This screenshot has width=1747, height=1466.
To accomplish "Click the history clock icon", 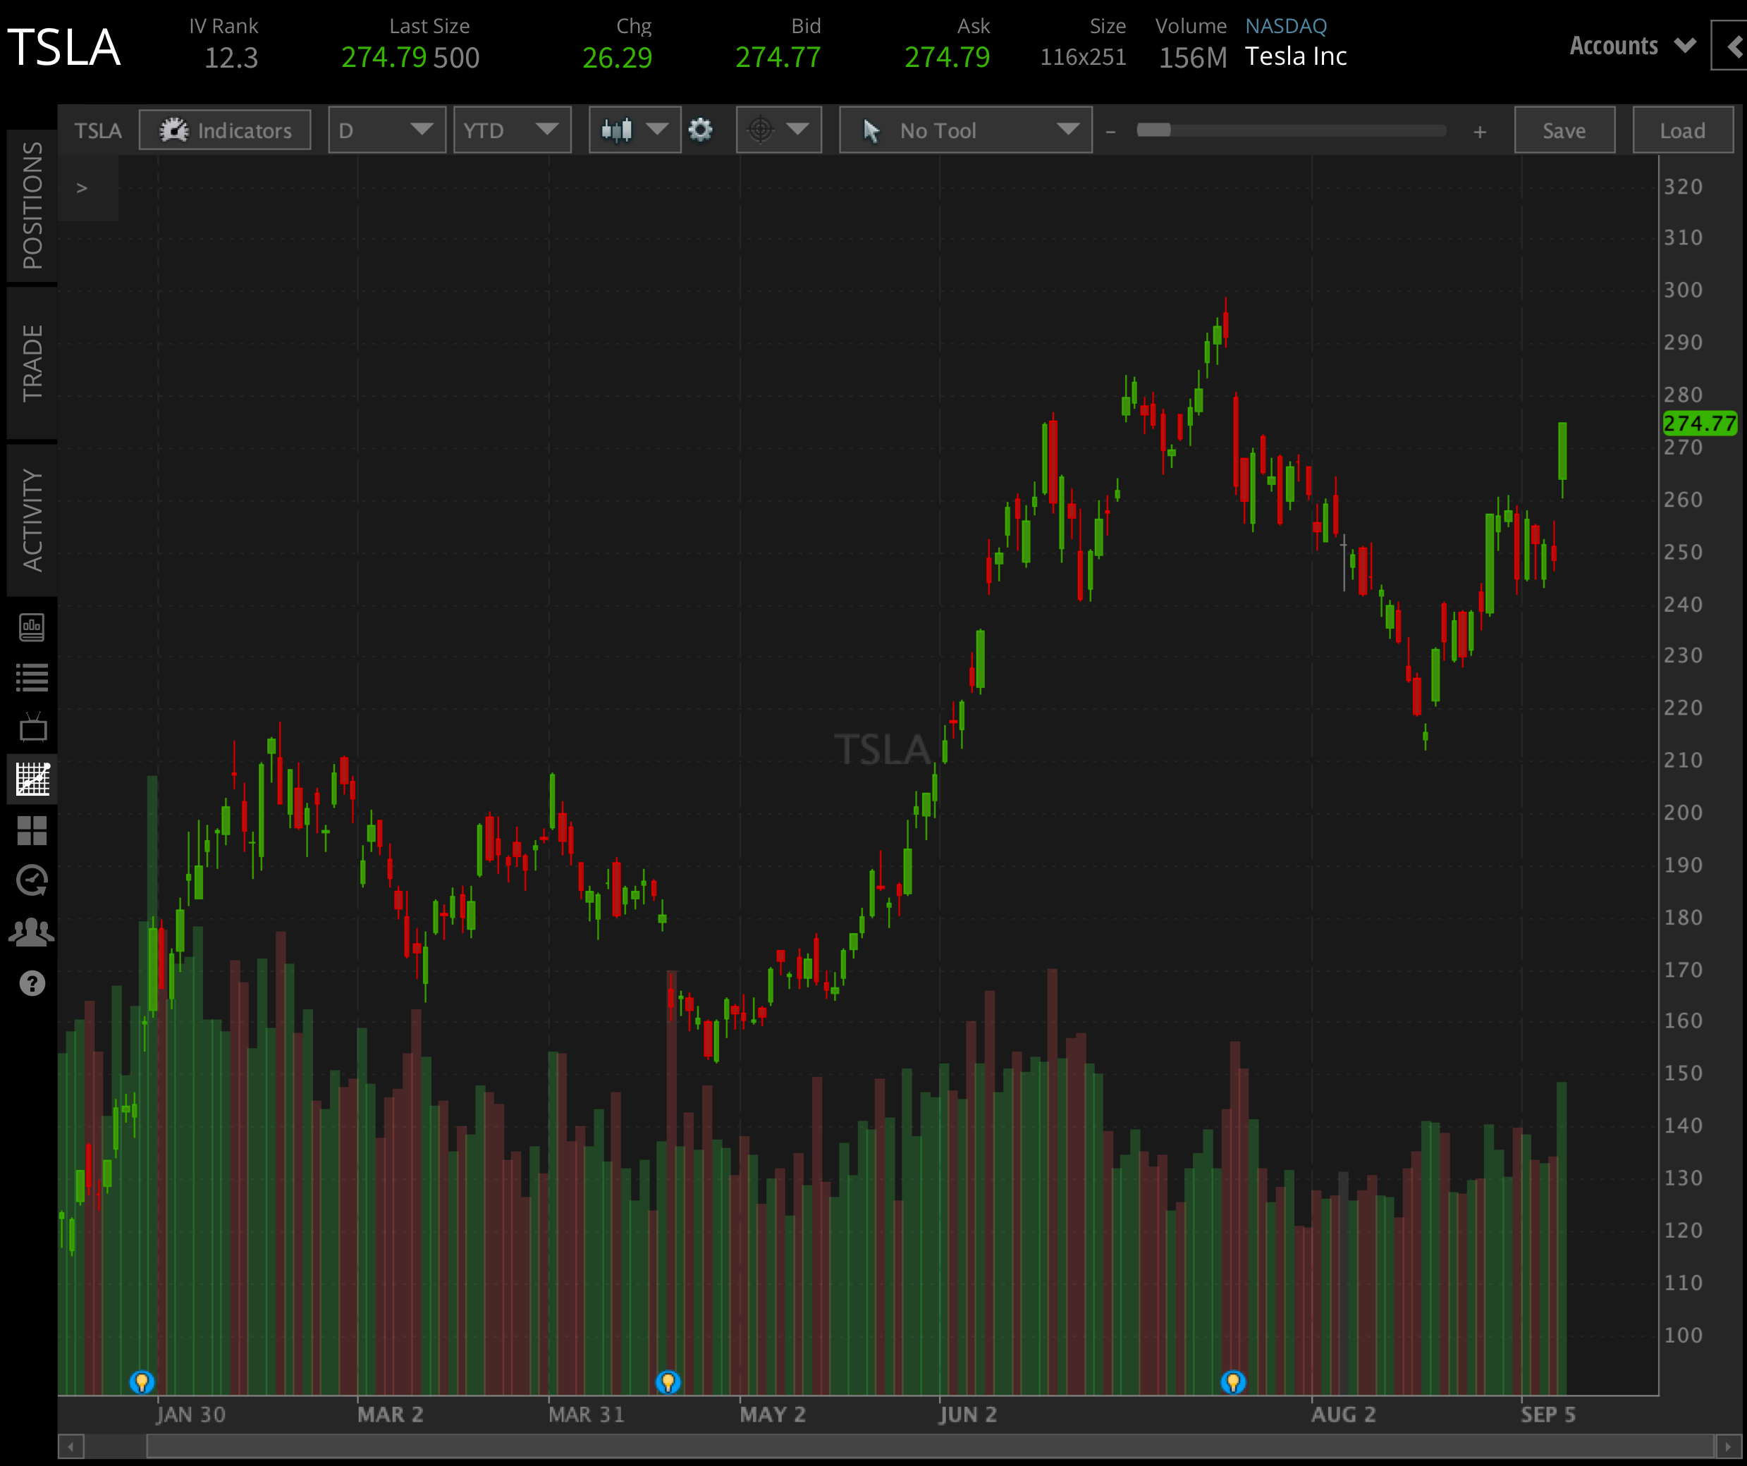I will (33, 879).
